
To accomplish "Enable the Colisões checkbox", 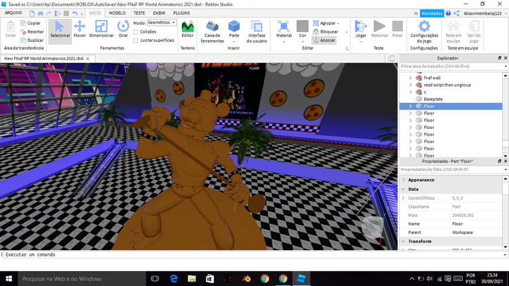I will [136, 32].
